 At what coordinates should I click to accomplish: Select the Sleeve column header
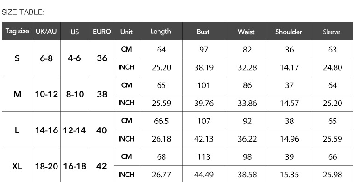click(331, 31)
